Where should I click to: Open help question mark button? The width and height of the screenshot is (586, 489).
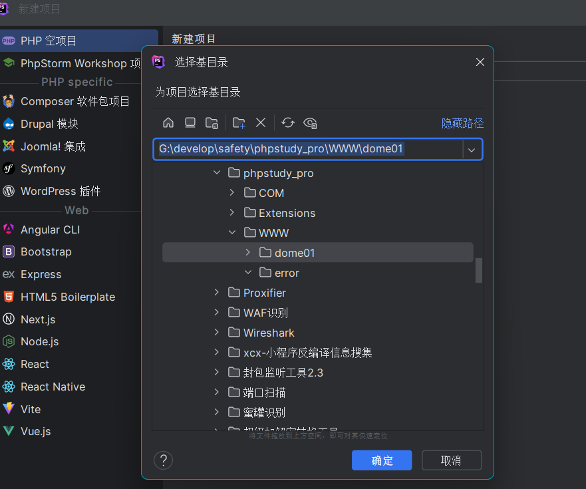tap(164, 460)
